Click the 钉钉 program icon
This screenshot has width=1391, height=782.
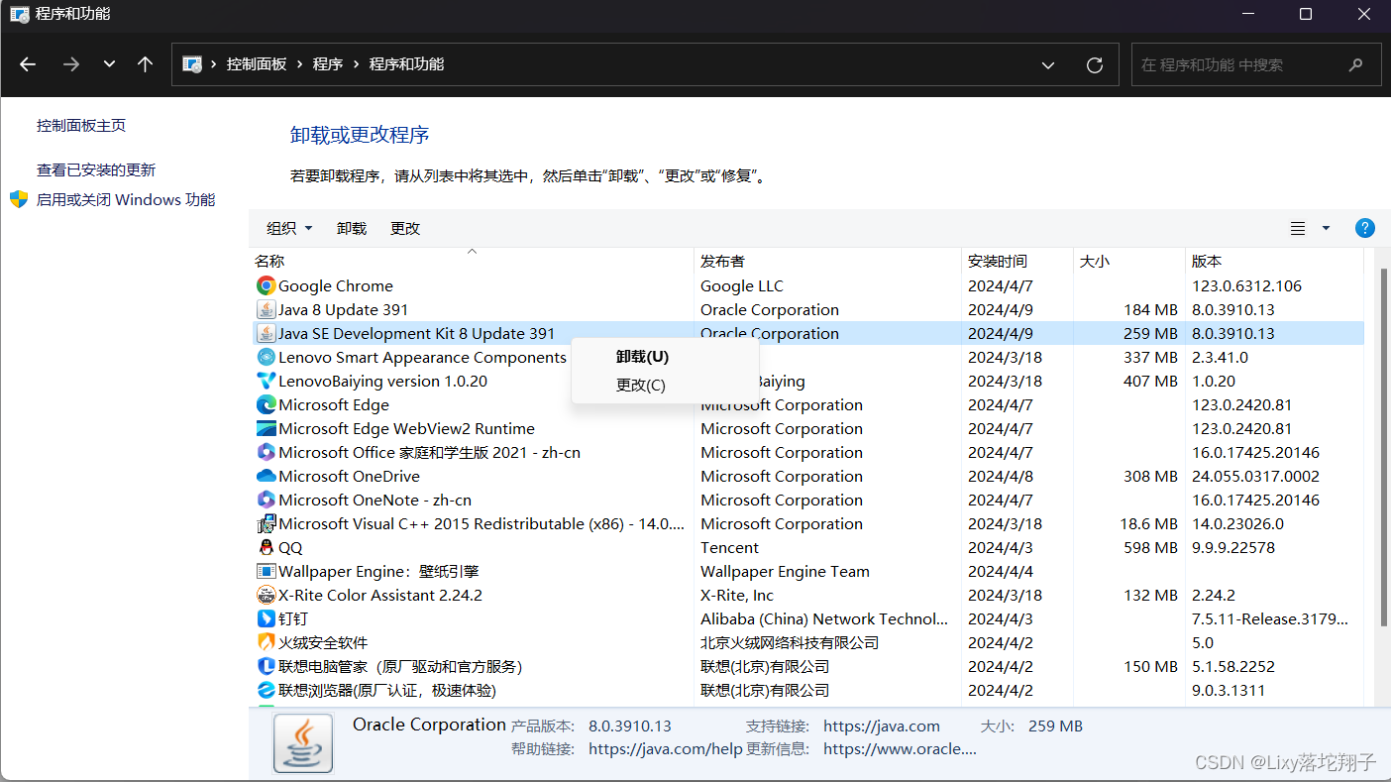click(266, 618)
